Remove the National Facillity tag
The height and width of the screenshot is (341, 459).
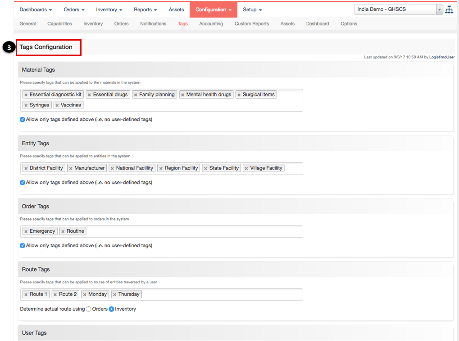point(113,168)
